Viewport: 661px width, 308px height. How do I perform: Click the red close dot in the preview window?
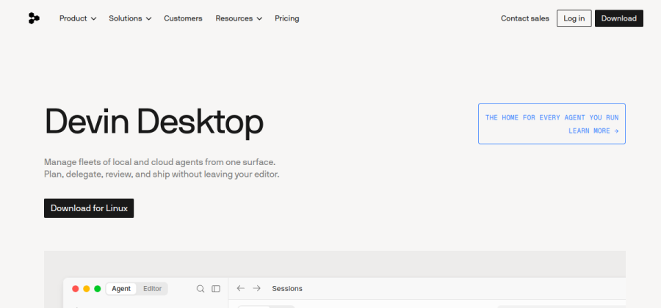(x=76, y=289)
